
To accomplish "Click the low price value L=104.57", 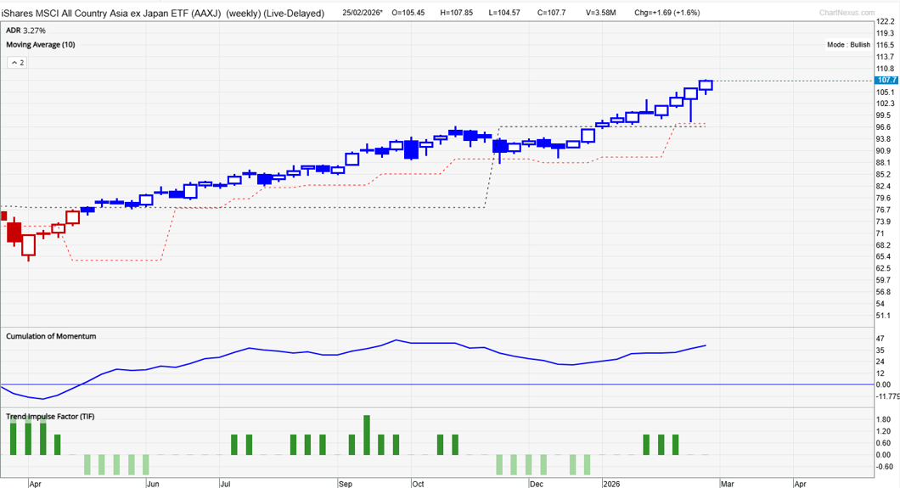I will click(504, 13).
